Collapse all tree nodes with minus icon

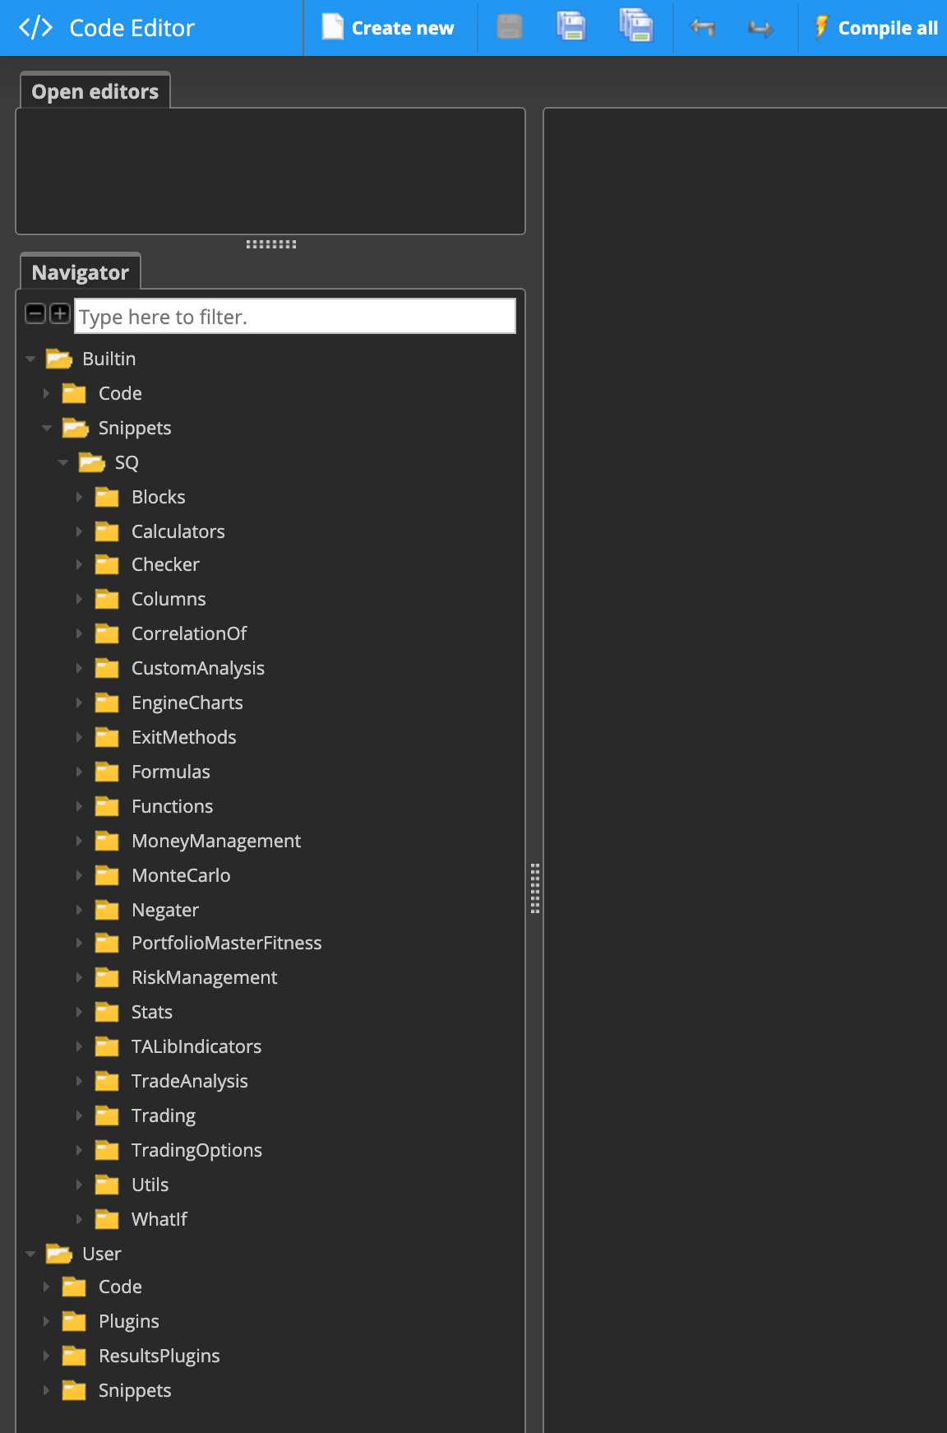tap(35, 313)
